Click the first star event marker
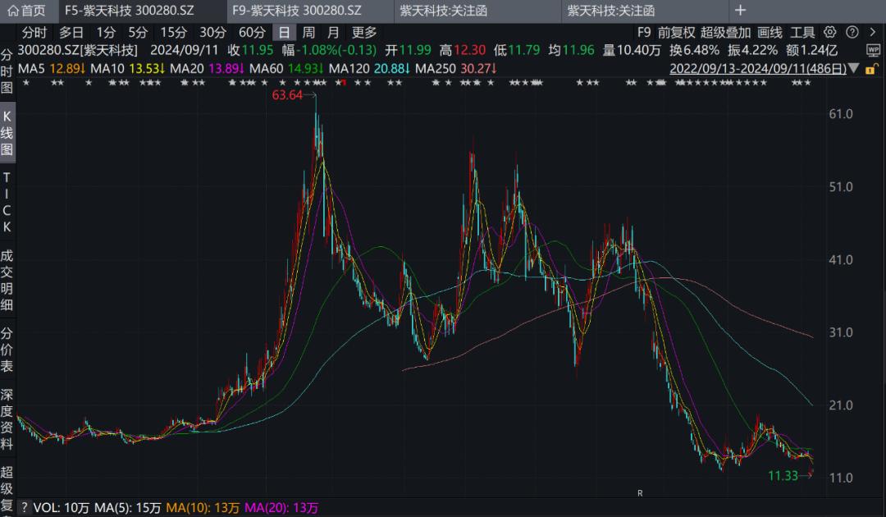 [x=26, y=83]
